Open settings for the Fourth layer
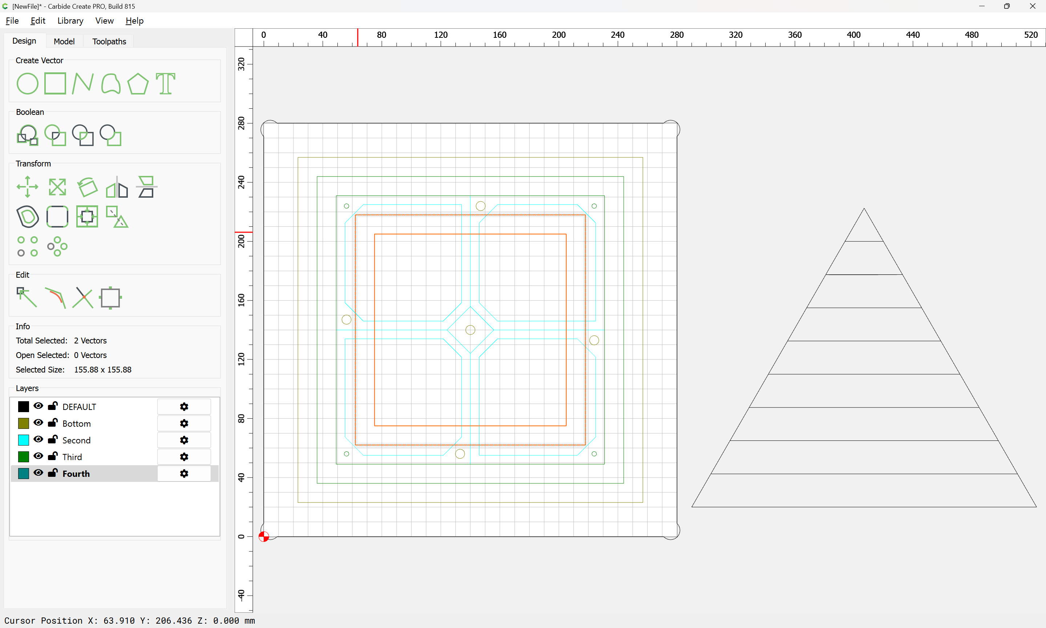Image resolution: width=1046 pixels, height=628 pixels. [184, 474]
